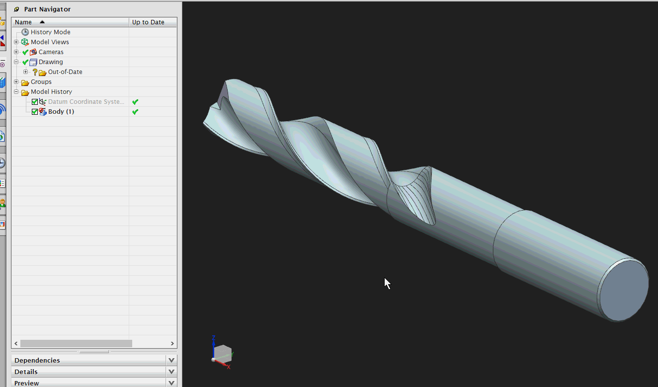Open the colored list sidebar tab
Viewport: 658px width, 387px height.
pos(2,183)
